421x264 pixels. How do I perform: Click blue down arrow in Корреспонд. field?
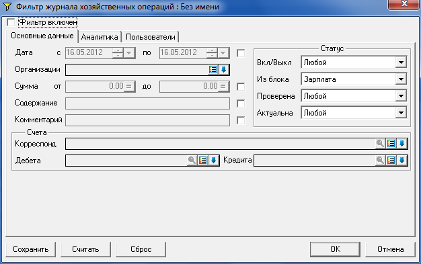coord(401,144)
